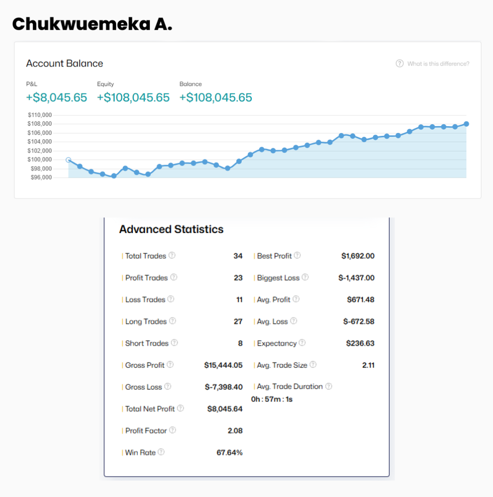Click the help icon beside Gross Loss
493x497 pixels.
click(168, 387)
